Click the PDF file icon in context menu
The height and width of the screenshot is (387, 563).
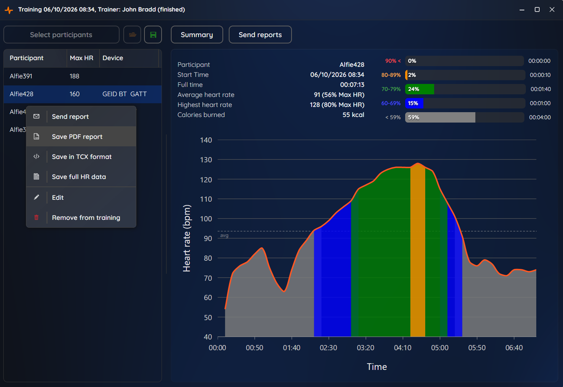click(36, 137)
